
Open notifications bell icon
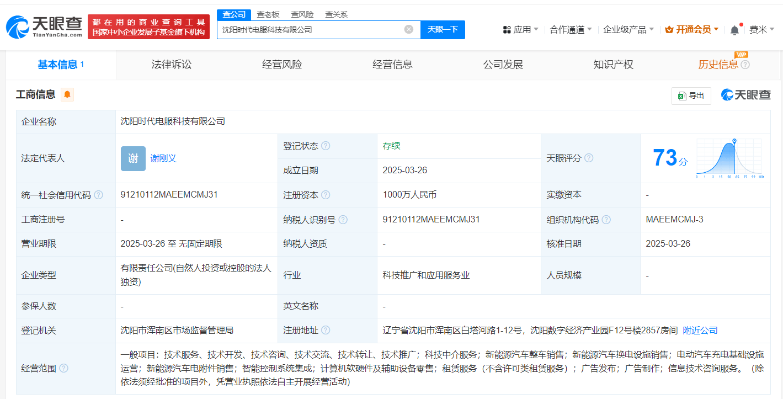(x=734, y=30)
